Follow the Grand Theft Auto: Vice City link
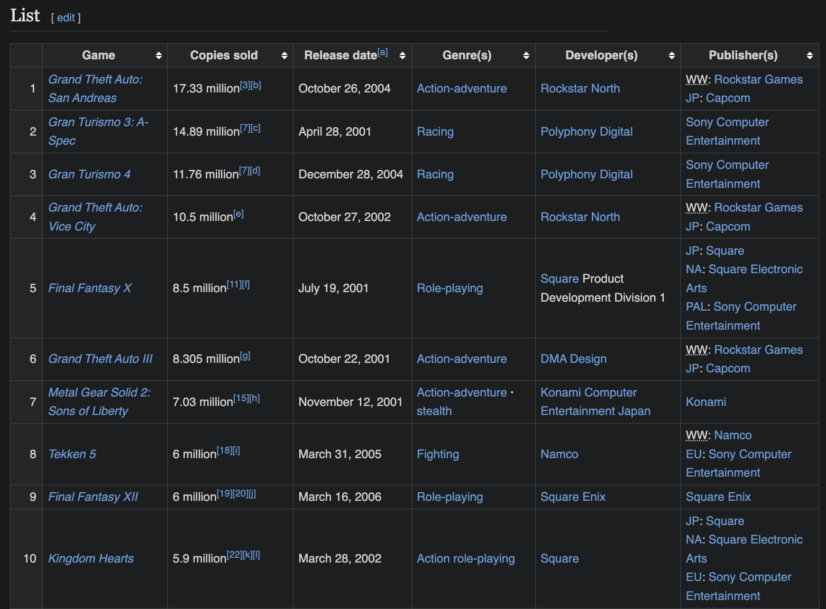Image resolution: width=826 pixels, height=609 pixels. (95, 217)
